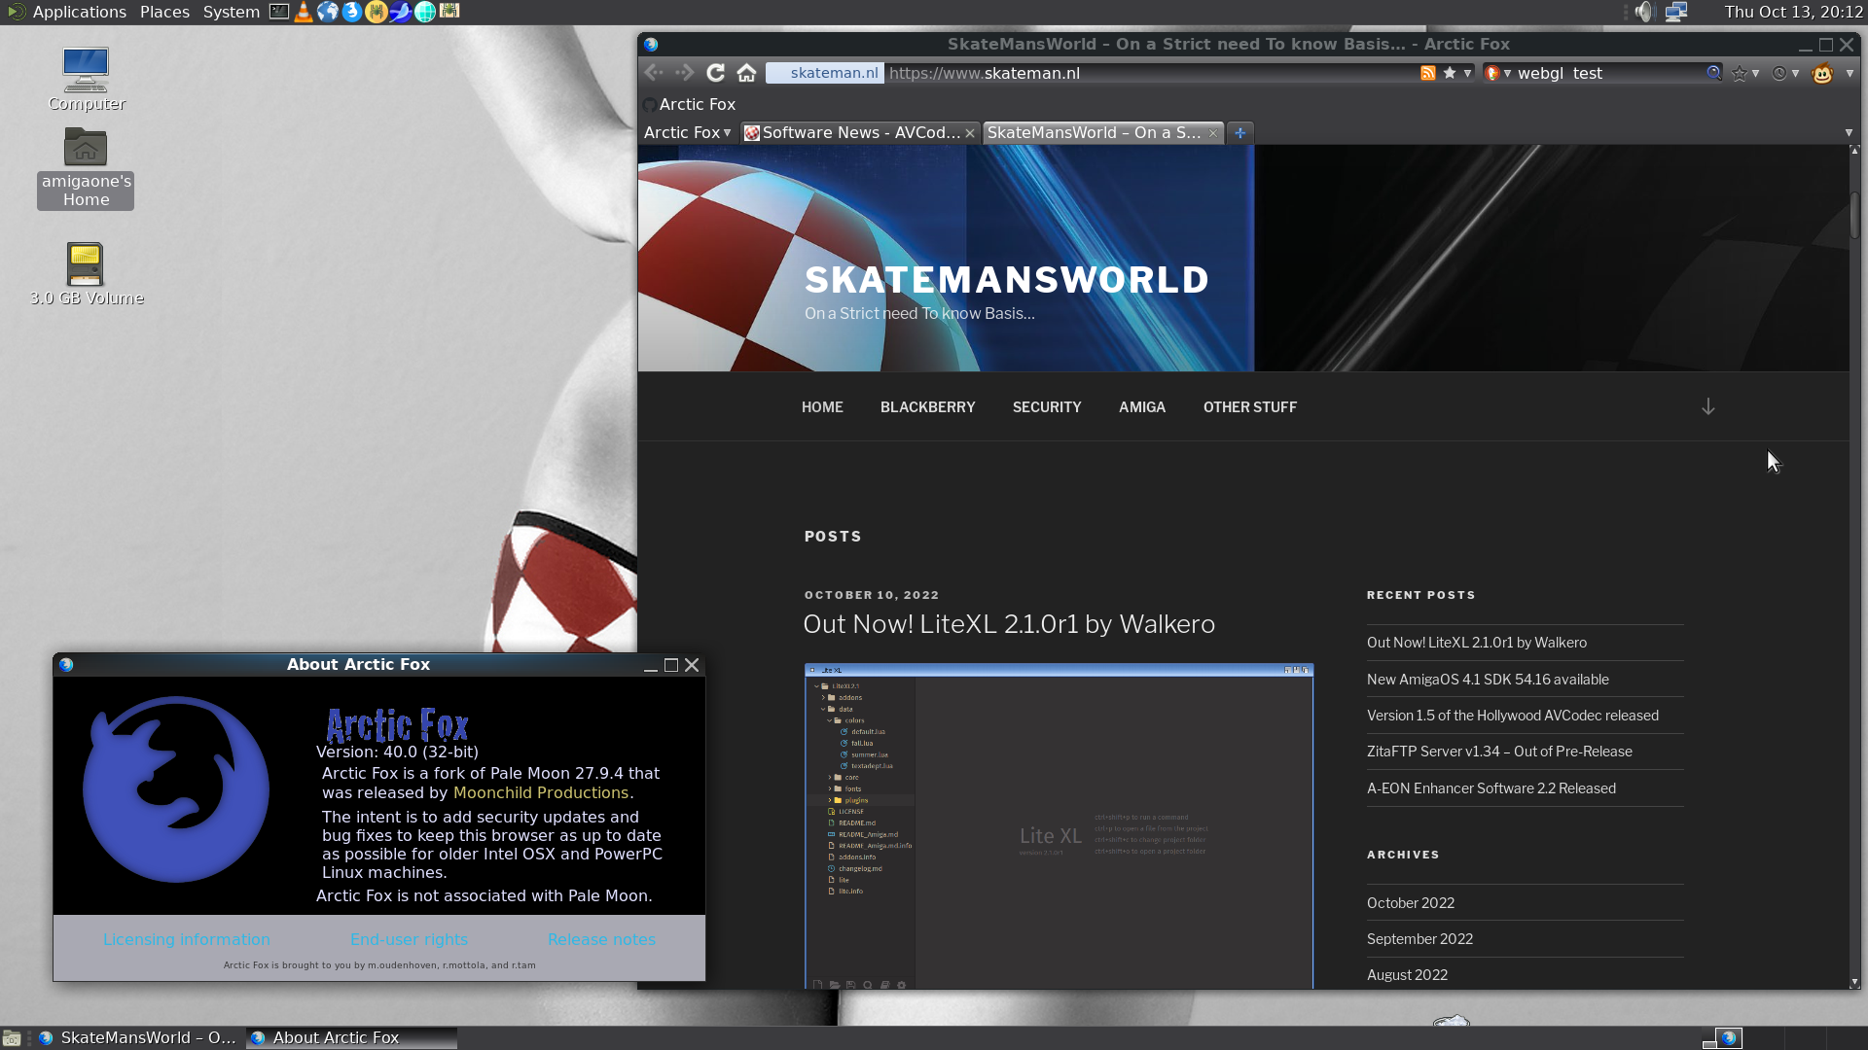This screenshot has height=1050, width=1868.
Task: Open VLC cone launcher in top panel
Action: [304, 12]
